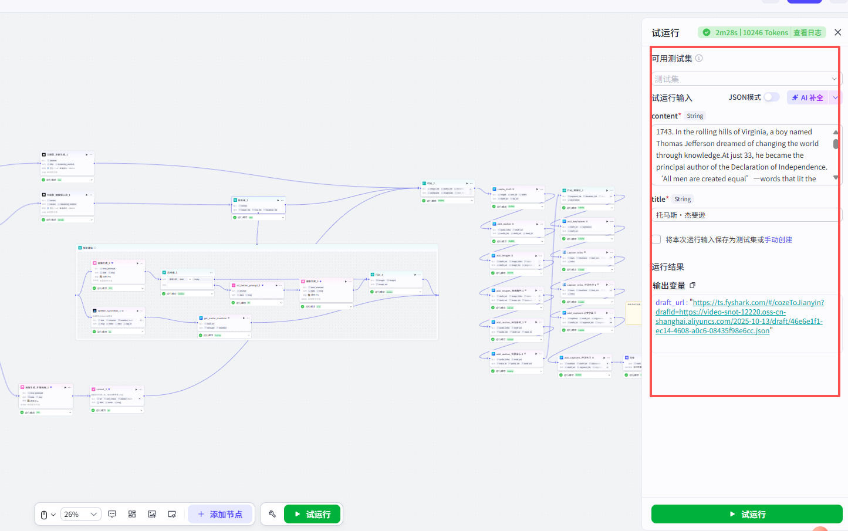Click the title input field with 托马斯·杰斐逊
The image size is (848, 531).
(x=746, y=215)
